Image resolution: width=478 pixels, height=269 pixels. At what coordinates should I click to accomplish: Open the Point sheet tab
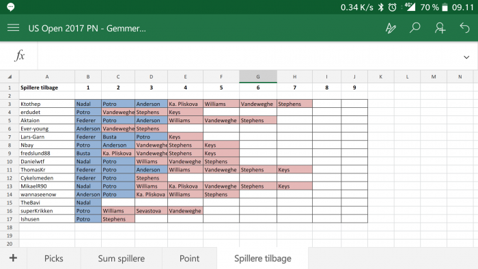point(189,258)
